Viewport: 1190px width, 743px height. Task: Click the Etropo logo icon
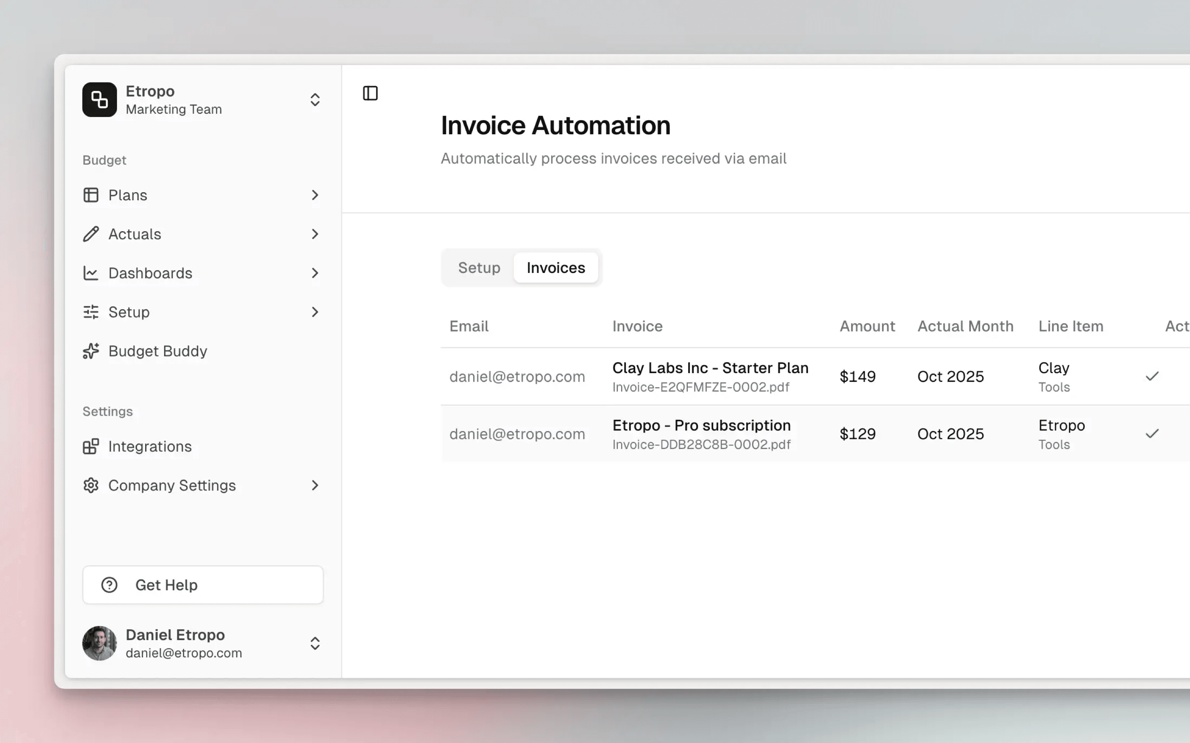click(x=99, y=100)
